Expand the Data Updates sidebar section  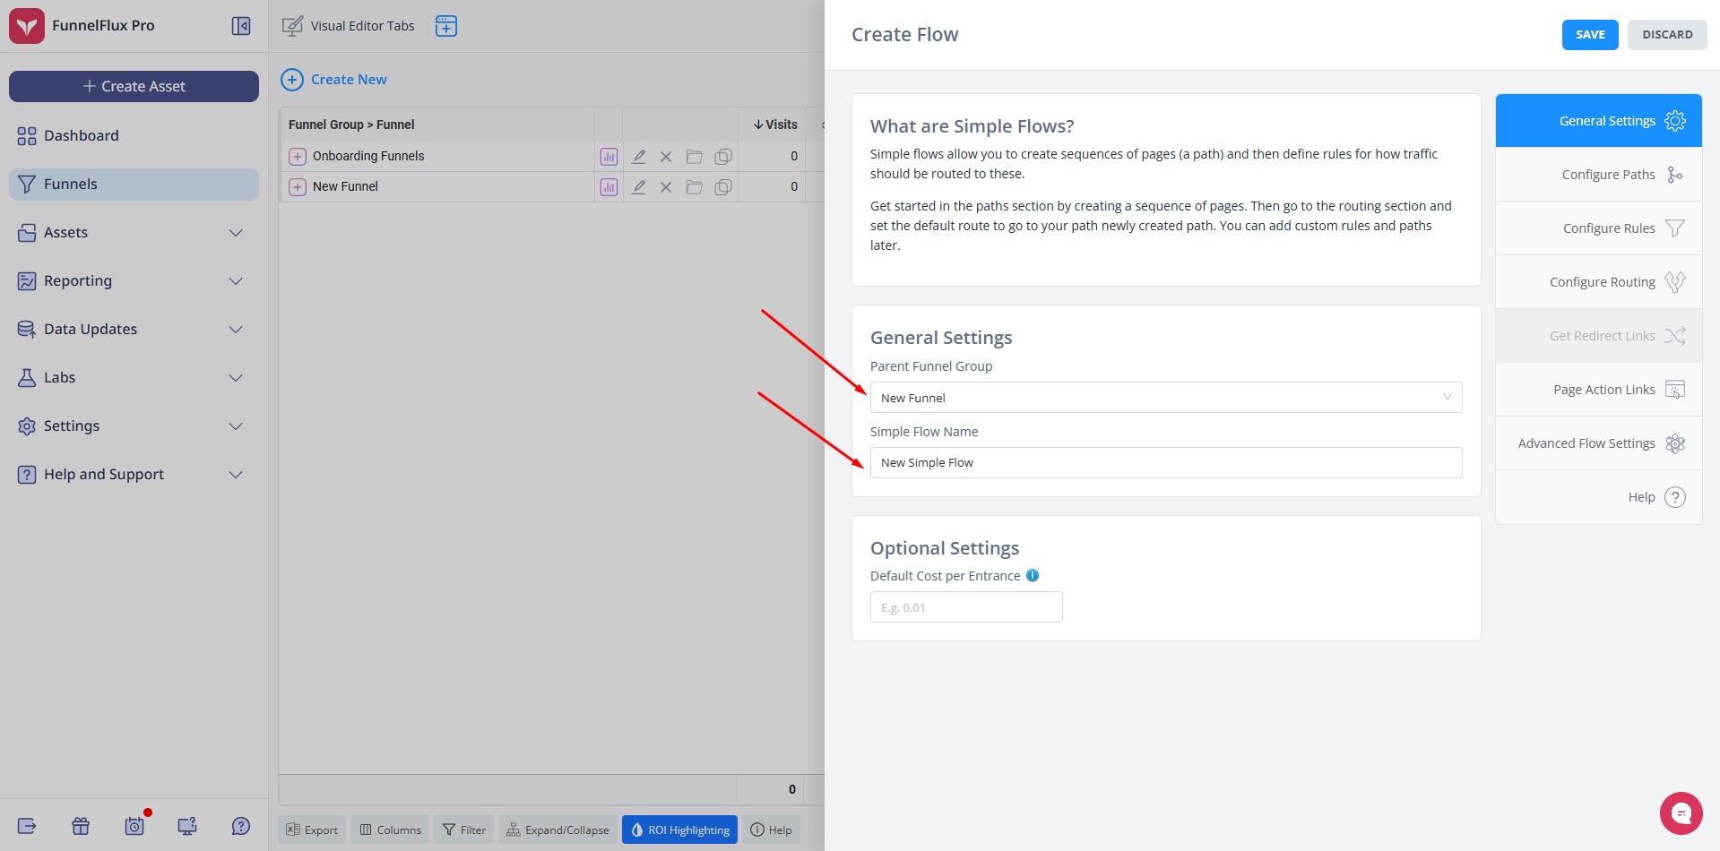[x=134, y=330]
